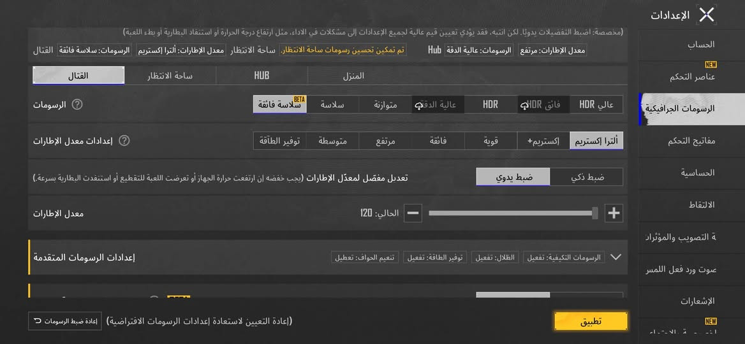Set frame rate to توفير الطاقة
745x344 pixels.
point(280,141)
